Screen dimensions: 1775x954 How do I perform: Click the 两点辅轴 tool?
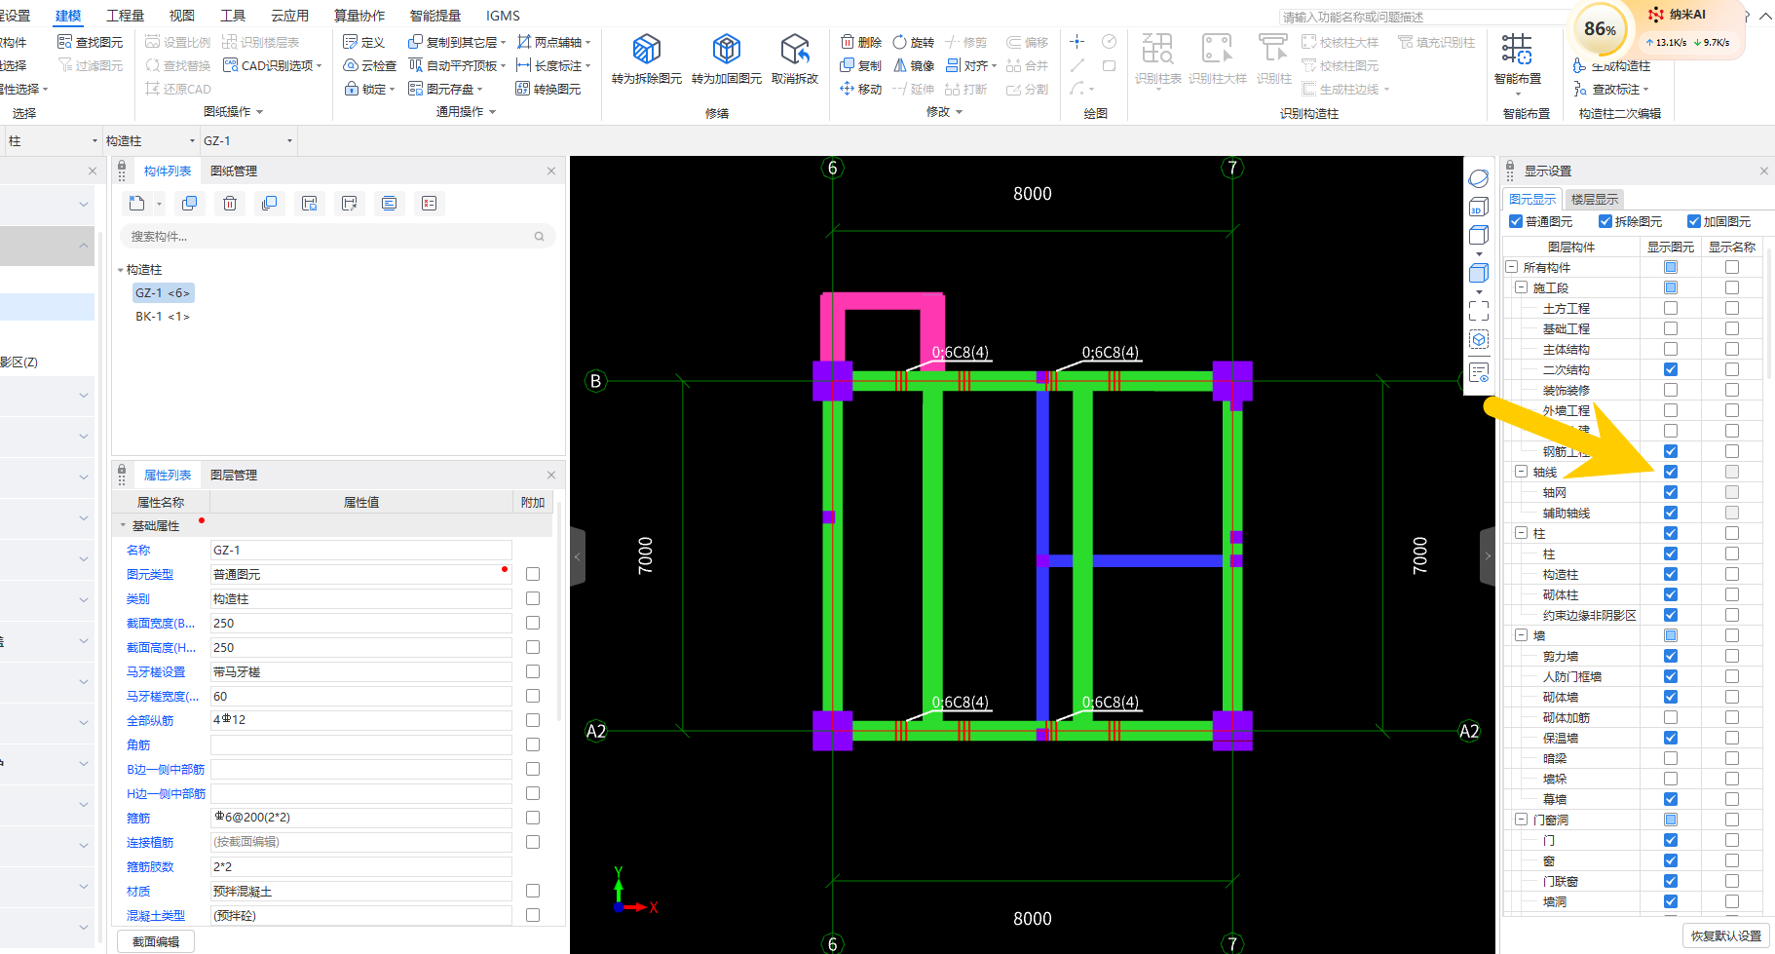pyautogui.click(x=553, y=42)
